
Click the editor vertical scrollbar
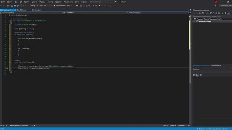tap(190, 69)
